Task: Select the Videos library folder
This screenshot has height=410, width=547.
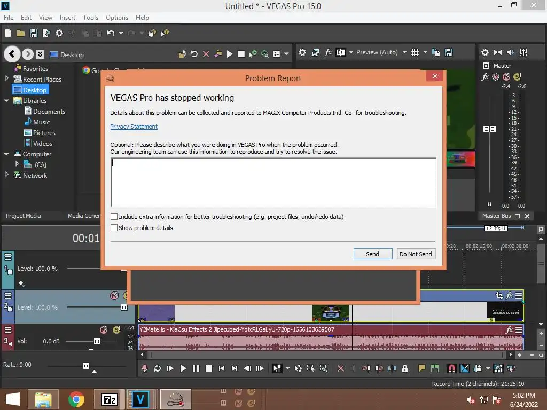Action: pos(38,143)
